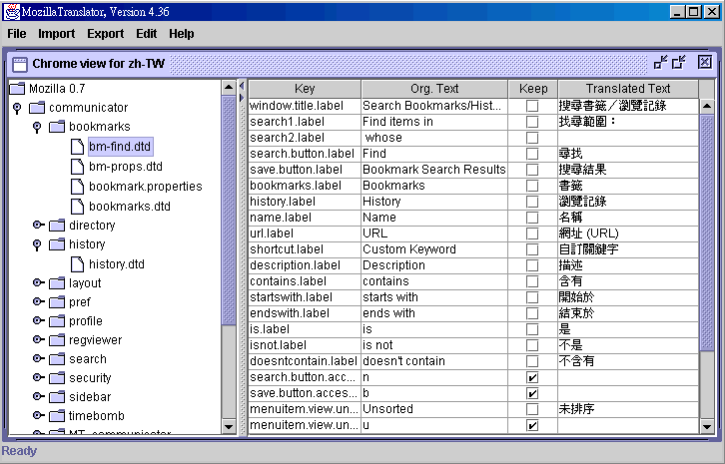Screen dimensions: 725x464
Task: Open the Export menu
Action: (x=106, y=34)
